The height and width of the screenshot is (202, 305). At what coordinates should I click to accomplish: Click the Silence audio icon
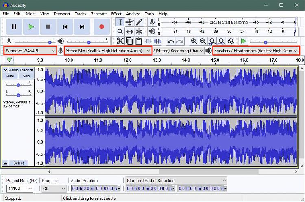pos(157,41)
